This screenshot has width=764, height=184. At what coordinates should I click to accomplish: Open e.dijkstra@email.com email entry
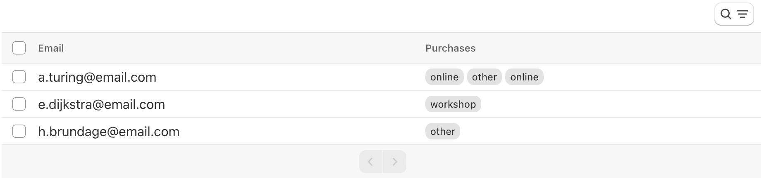point(101,104)
